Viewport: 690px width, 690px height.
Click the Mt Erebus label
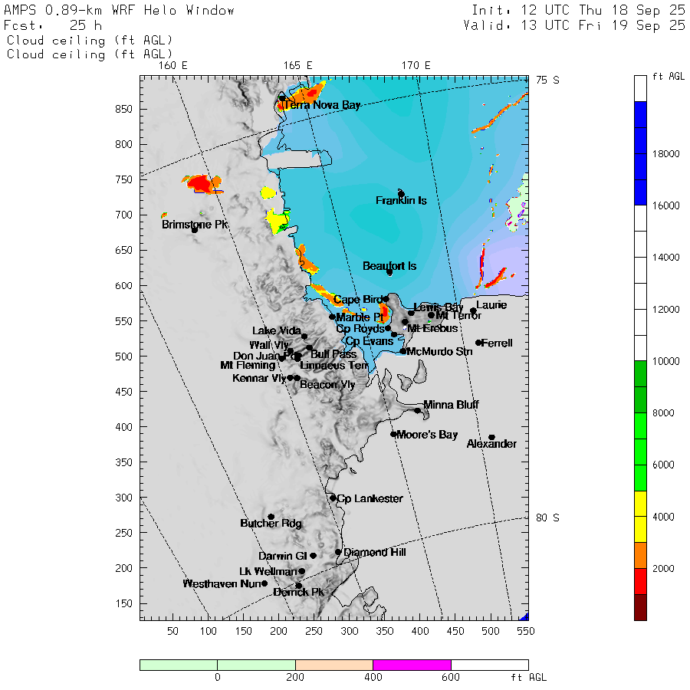(x=432, y=329)
